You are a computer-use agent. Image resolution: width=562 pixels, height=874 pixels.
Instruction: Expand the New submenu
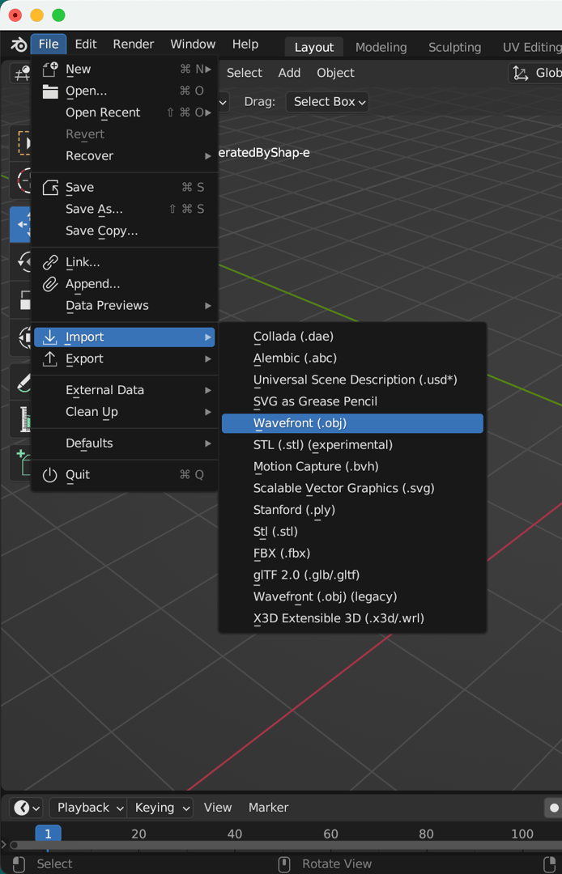[125, 69]
